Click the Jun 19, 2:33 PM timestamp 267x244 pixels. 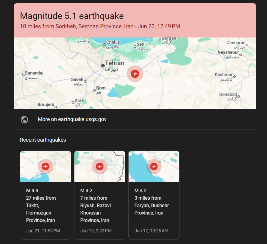pyautogui.click(x=96, y=231)
